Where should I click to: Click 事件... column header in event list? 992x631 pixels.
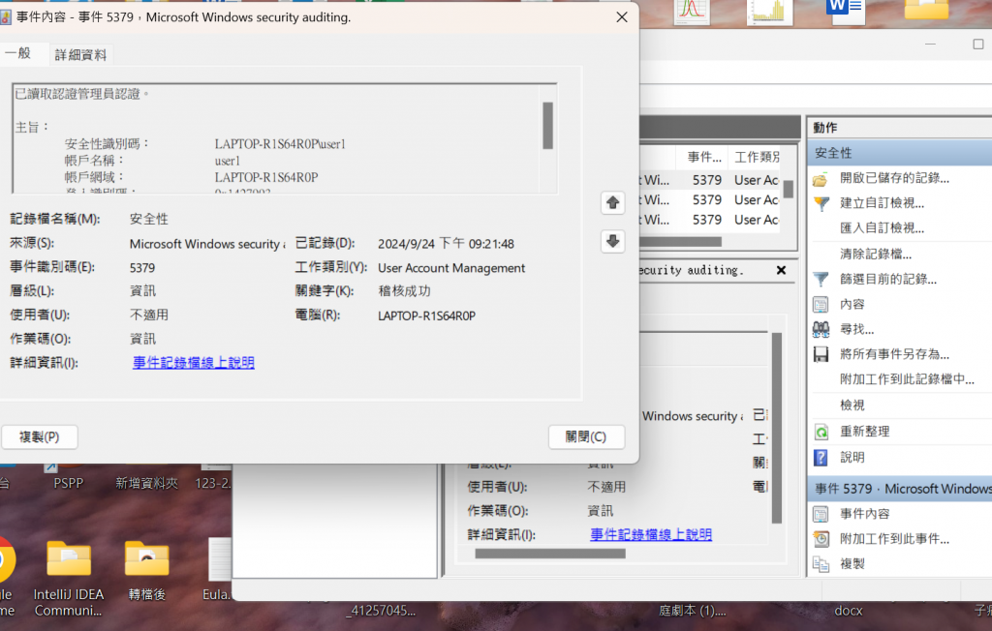click(704, 158)
